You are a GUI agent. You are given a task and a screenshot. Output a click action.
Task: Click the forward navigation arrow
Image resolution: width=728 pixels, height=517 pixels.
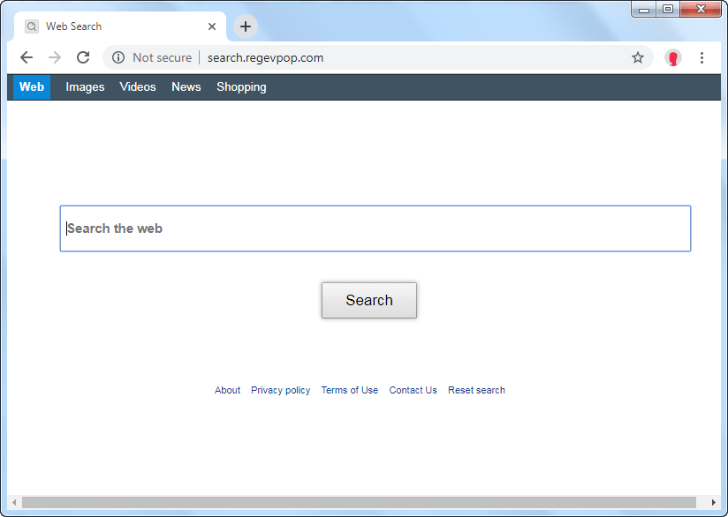click(x=55, y=58)
